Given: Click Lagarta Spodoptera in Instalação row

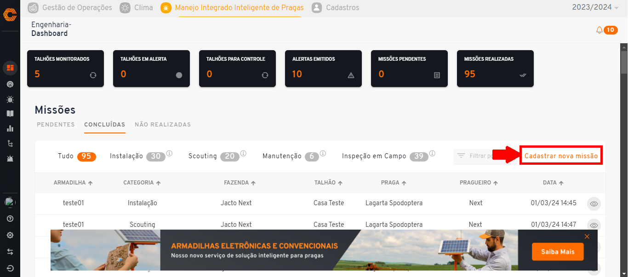Looking at the screenshot, I should [394, 203].
